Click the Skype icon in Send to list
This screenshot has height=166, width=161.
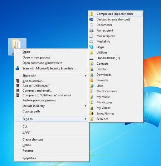(x=92, y=47)
